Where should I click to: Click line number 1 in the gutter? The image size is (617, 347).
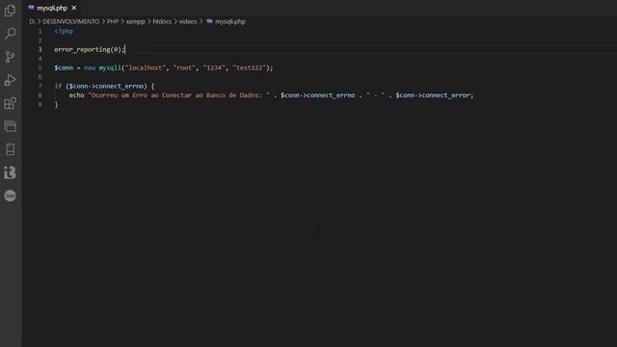(40, 31)
